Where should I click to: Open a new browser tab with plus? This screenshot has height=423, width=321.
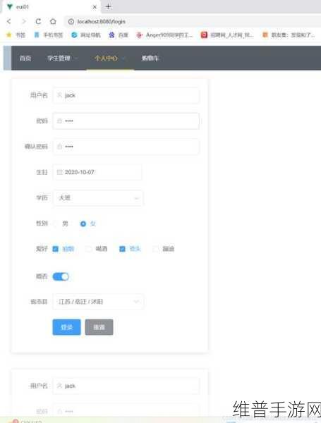[x=108, y=6]
